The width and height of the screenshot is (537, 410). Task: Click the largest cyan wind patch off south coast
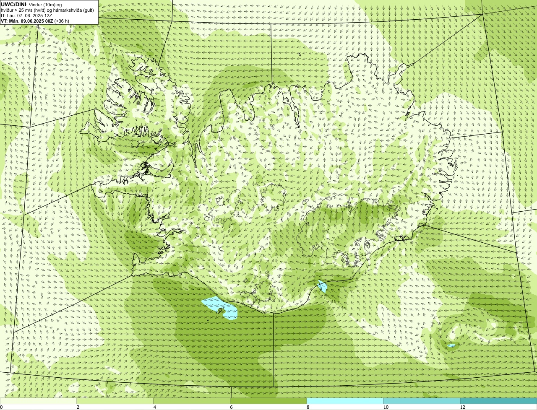[219, 308]
